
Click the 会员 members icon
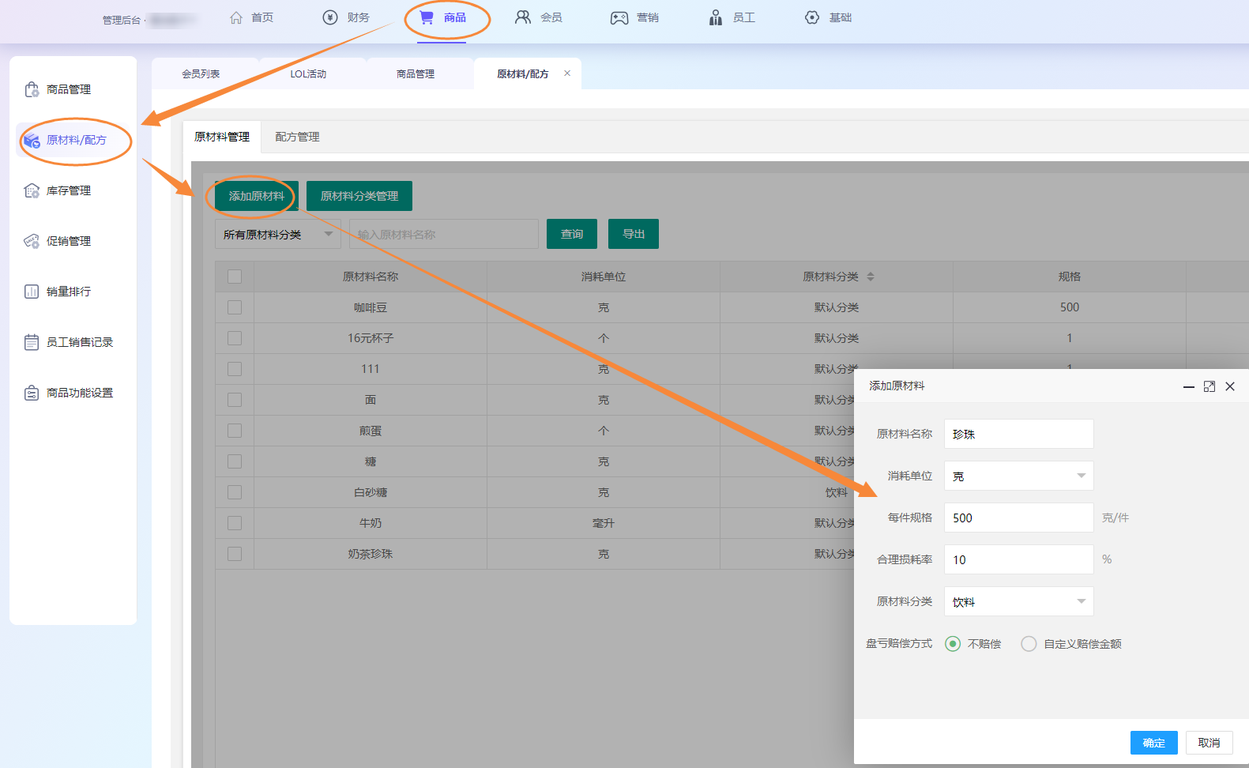[522, 17]
